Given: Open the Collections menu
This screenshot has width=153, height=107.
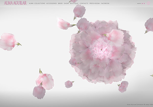Looking at the screenshot, I should point(40,3).
